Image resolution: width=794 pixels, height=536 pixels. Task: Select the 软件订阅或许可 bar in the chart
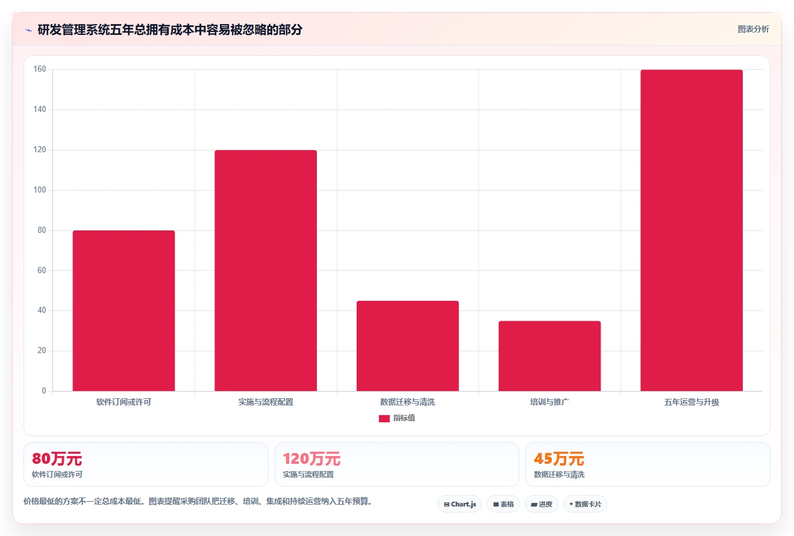tap(123, 310)
